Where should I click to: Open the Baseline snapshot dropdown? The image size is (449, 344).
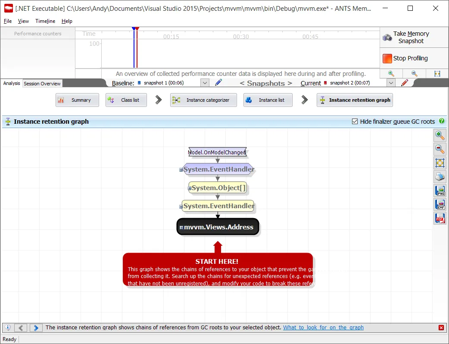click(205, 83)
